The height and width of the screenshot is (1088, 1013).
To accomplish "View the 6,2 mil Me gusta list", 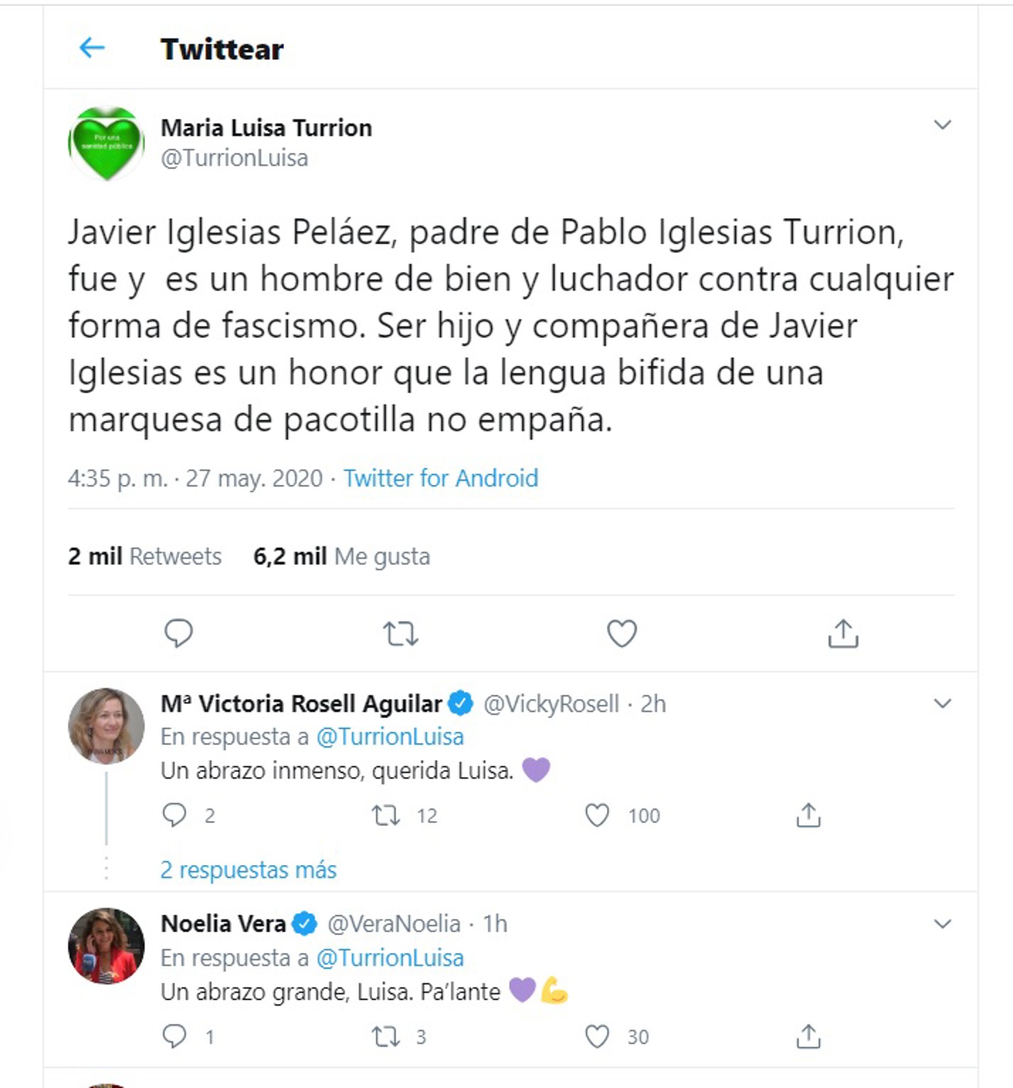I will (342, 556).
